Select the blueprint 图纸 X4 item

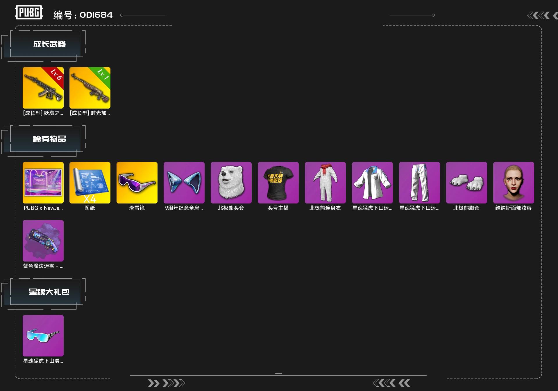pos(90,183)
